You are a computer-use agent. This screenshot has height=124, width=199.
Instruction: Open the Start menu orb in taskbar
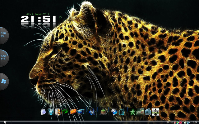5,122
